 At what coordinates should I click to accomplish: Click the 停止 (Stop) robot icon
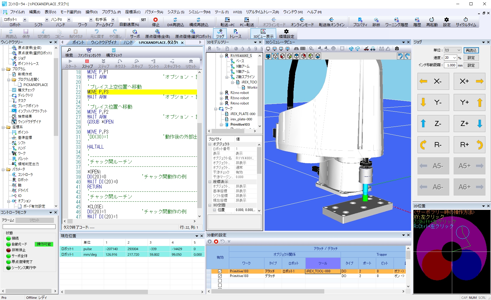(156, 22)
